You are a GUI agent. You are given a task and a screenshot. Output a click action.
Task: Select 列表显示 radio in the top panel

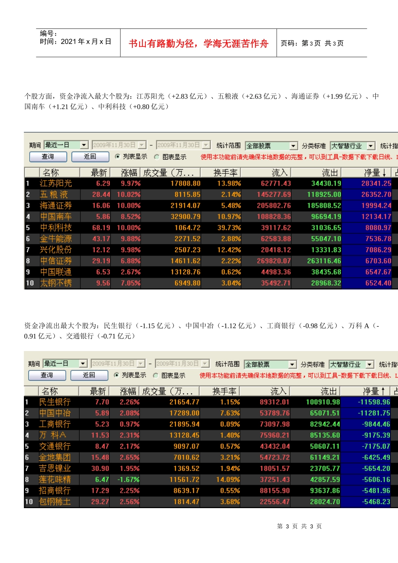click(117, 157)
